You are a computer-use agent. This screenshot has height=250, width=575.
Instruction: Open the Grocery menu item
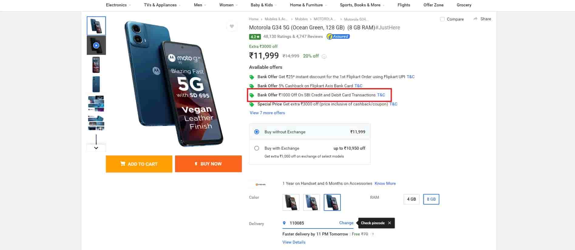(464, 5)
